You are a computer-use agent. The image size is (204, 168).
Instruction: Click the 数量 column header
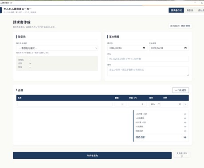coord(117,98)
